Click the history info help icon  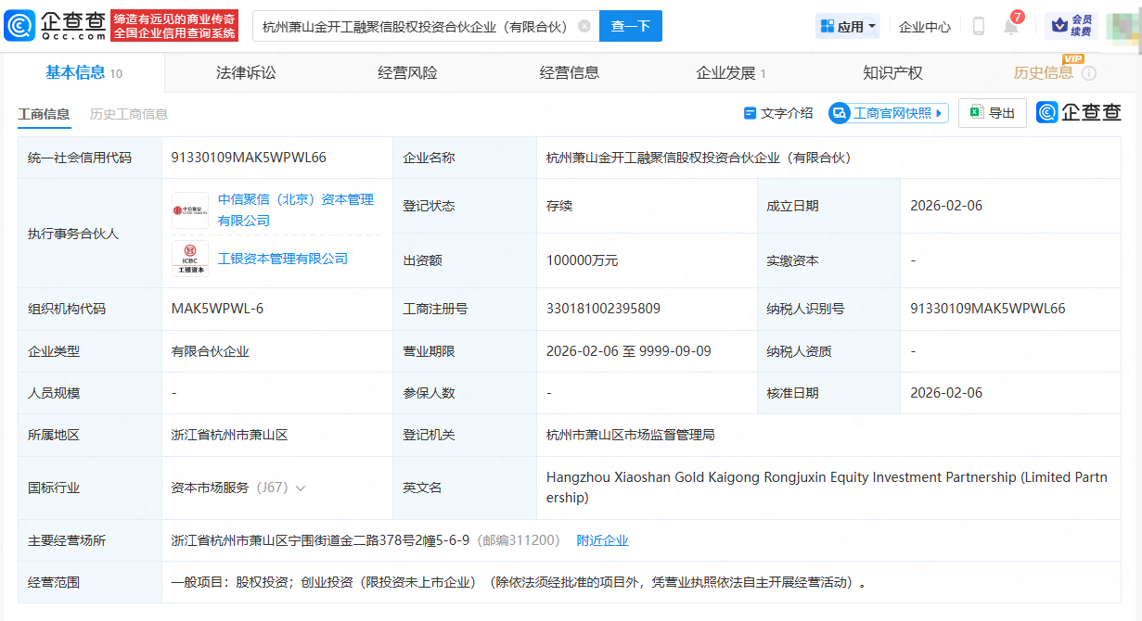[x=1089, y=73]
